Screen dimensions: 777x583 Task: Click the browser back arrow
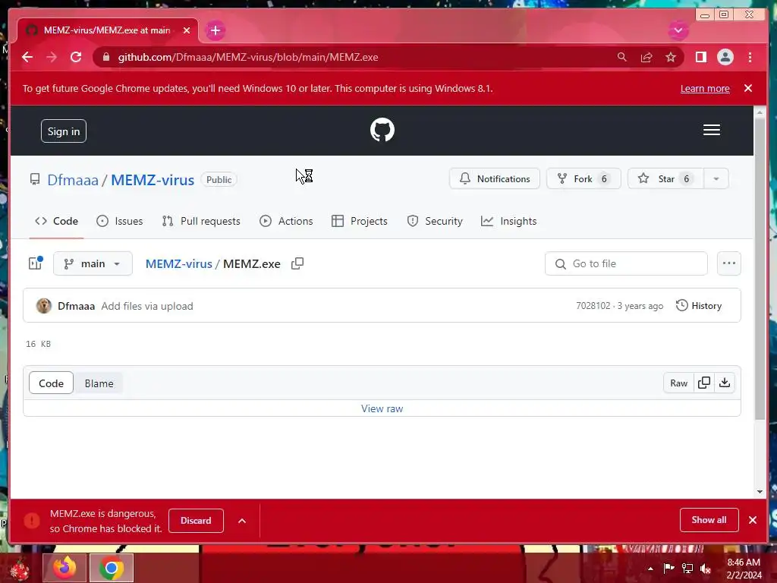point(27,58)
